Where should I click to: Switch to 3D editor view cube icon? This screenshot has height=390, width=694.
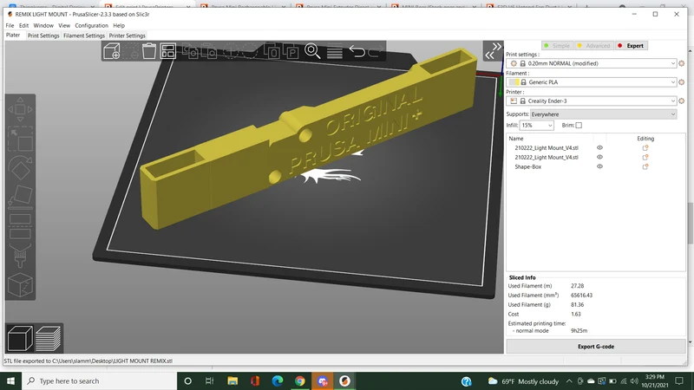tap(20, 338)
